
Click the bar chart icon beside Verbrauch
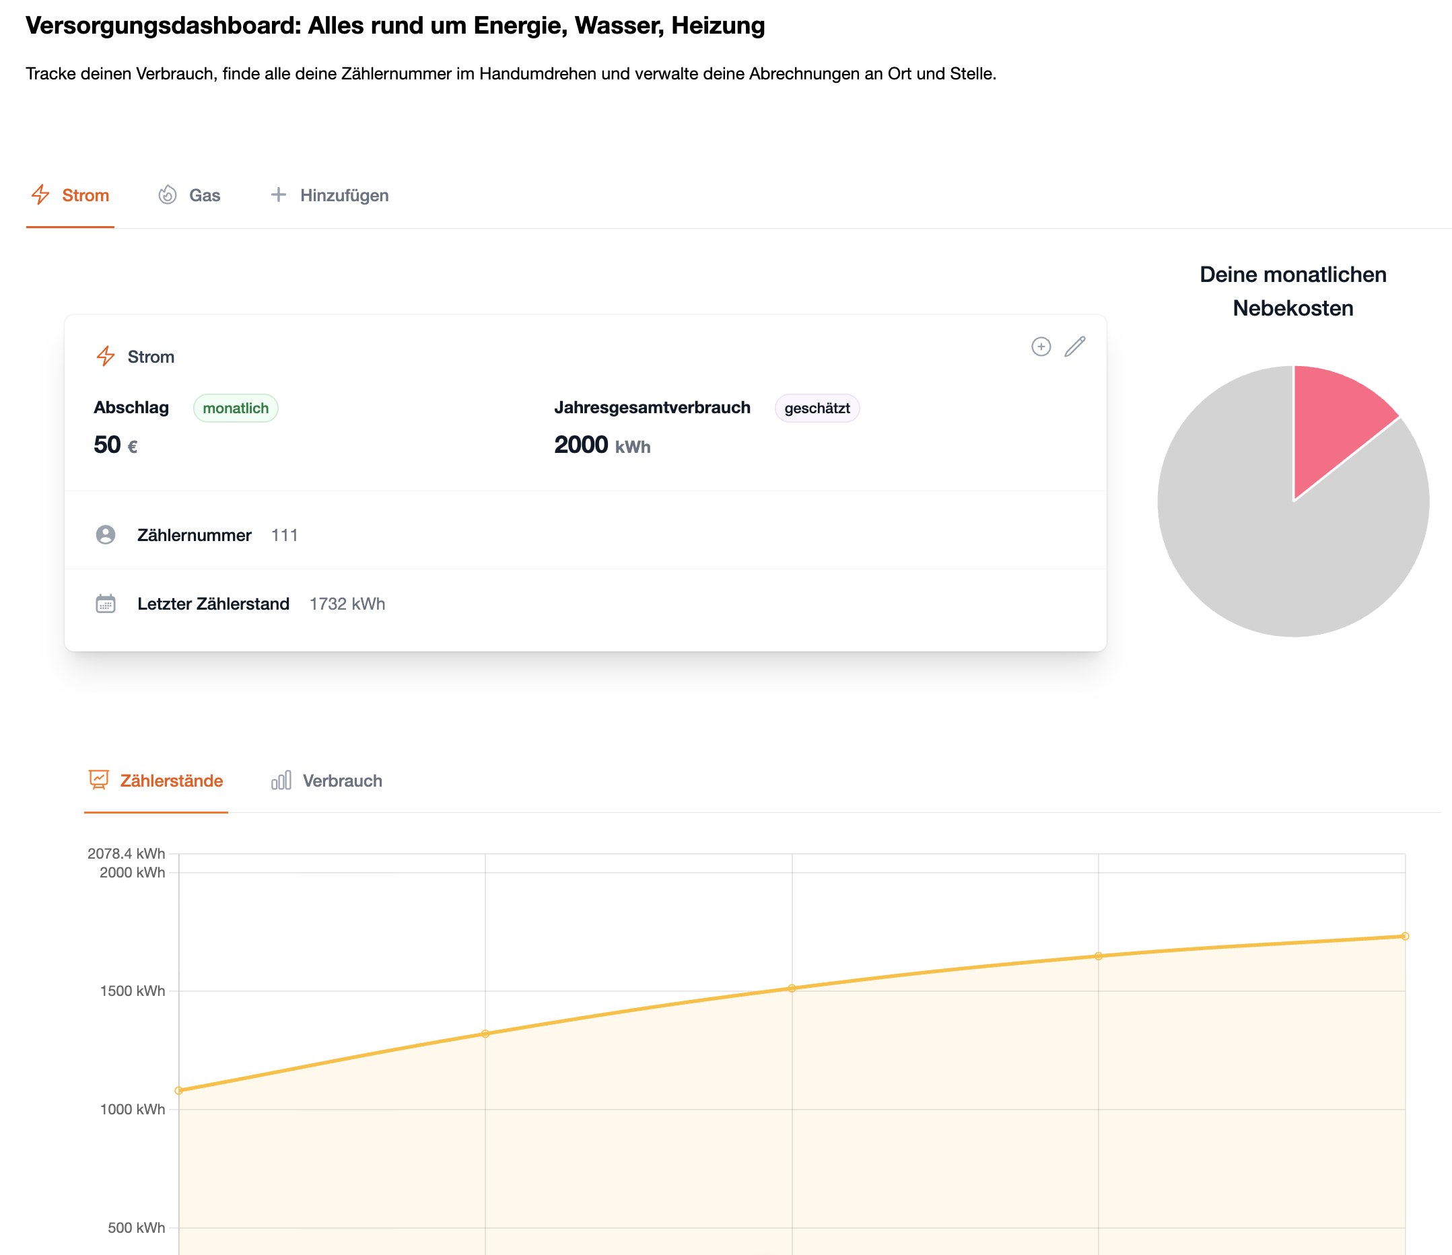(281, 780)
